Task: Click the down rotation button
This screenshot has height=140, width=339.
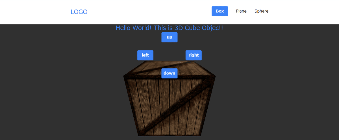Action: (169, 73)
